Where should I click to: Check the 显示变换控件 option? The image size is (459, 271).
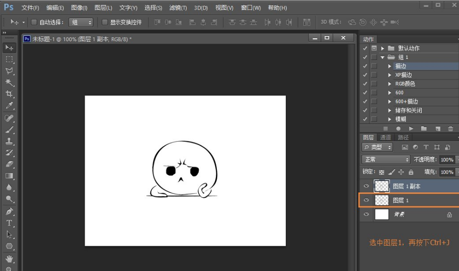105,23
